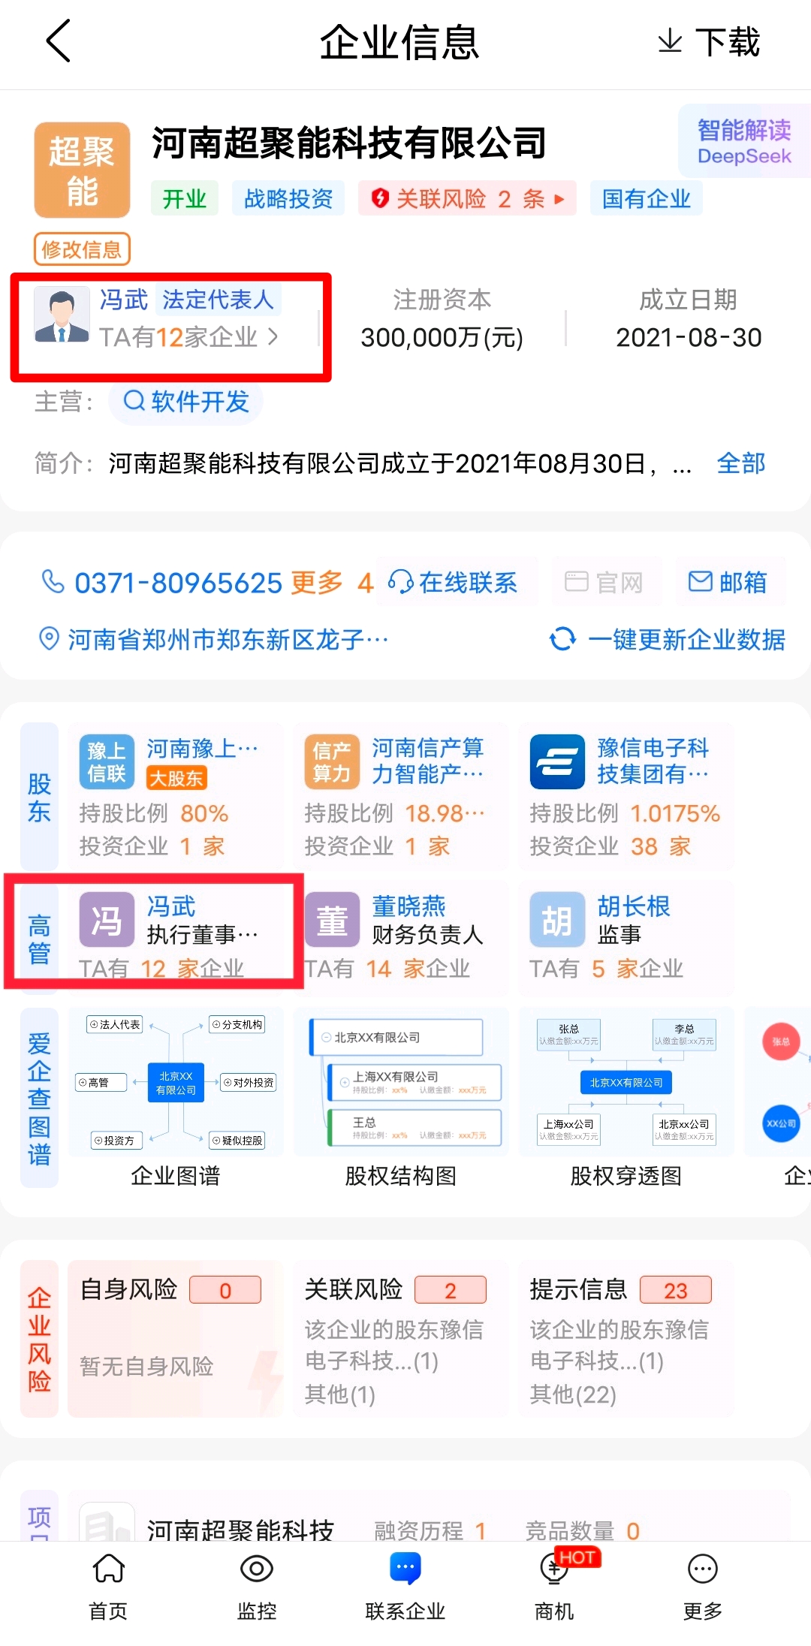Open 提示信息 23 card

click(x=626, y=1339)
